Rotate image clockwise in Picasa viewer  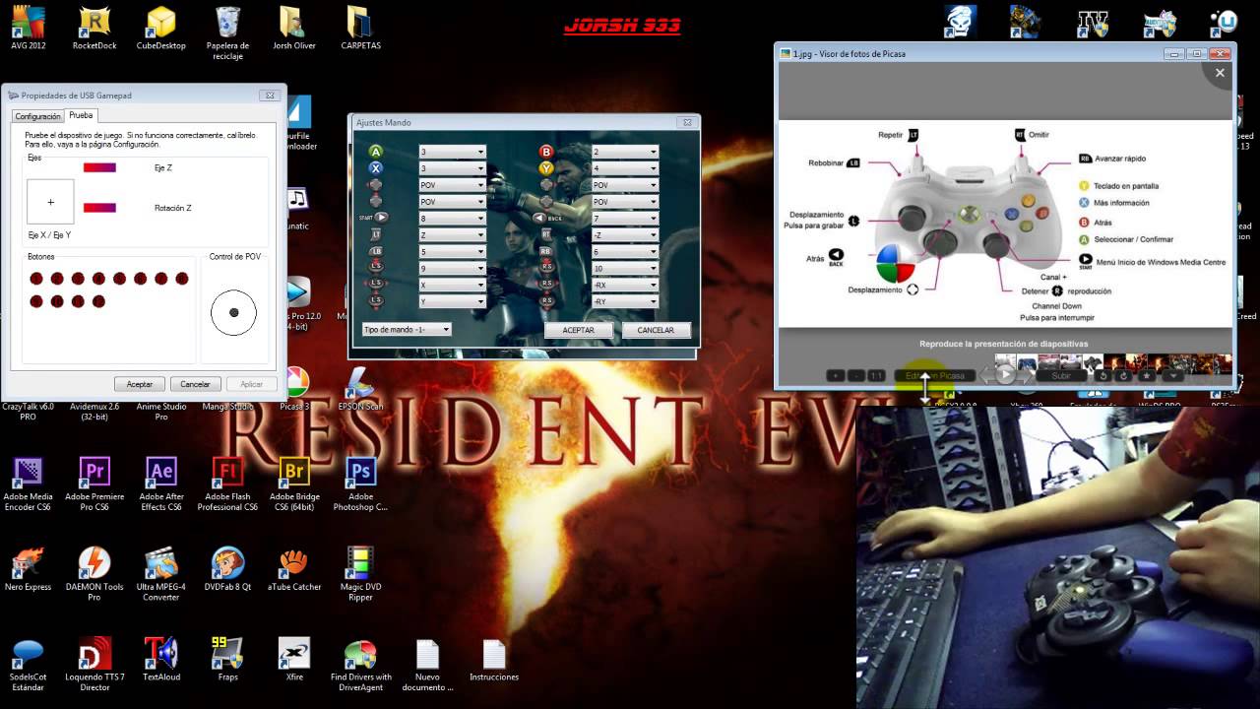coord(1124,375)
